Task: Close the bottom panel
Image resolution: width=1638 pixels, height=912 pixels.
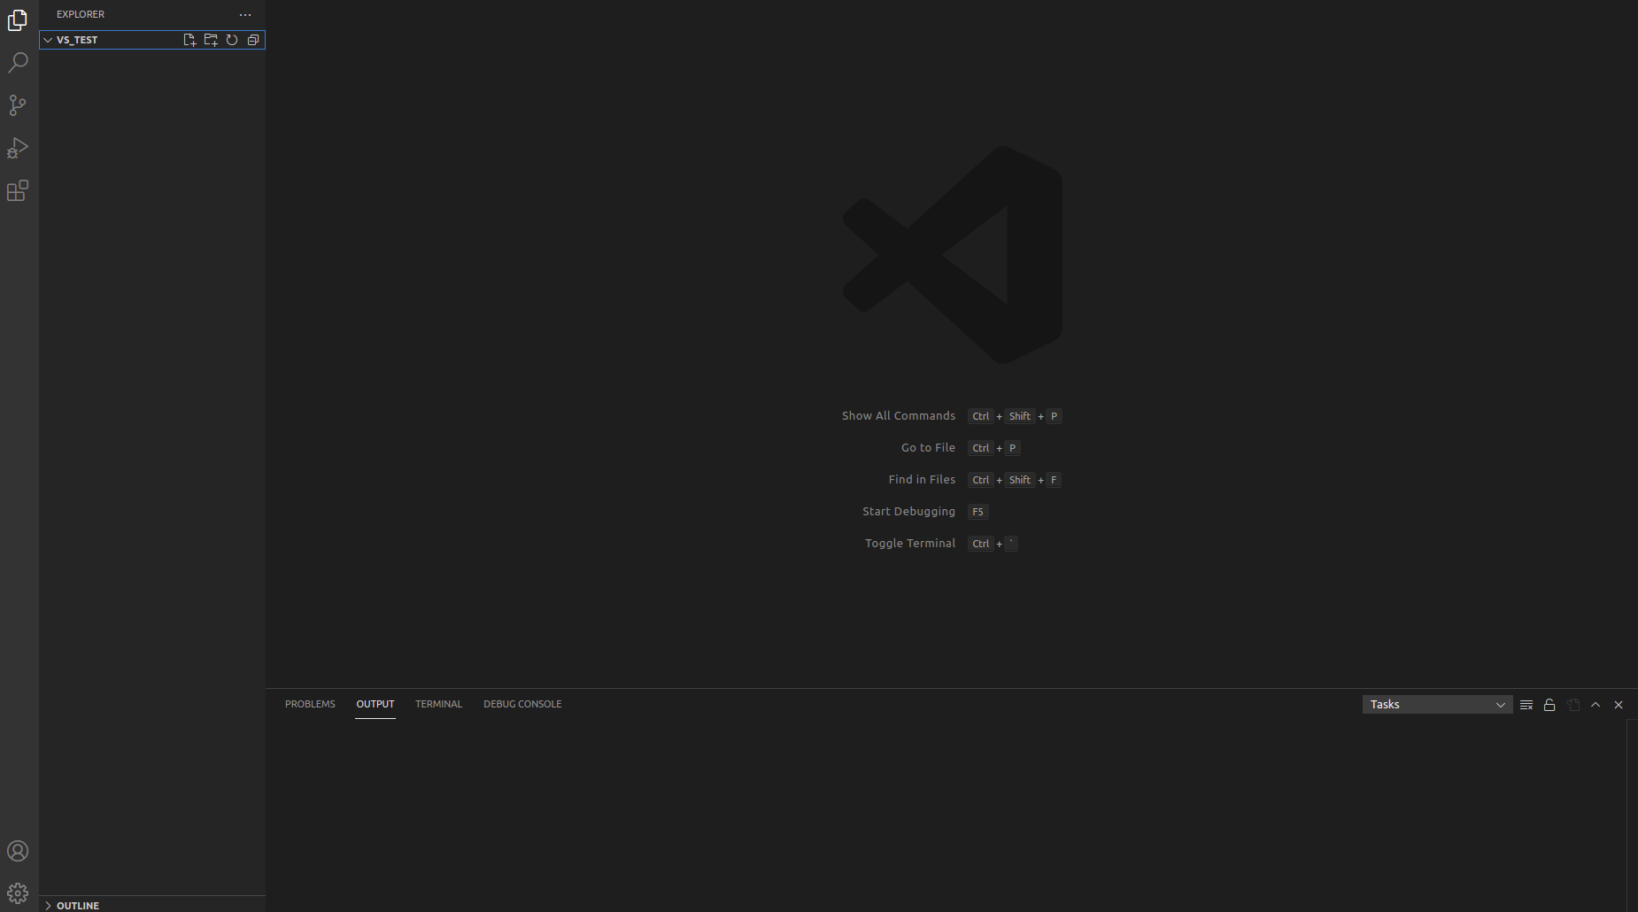Action: pos(1619,705)
